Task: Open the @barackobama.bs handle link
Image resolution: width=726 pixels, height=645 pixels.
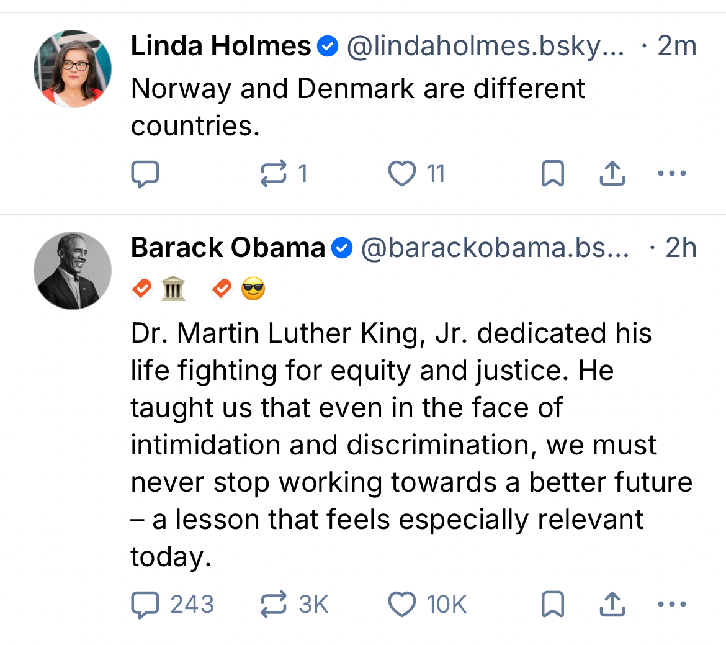Action: point(495,248)
